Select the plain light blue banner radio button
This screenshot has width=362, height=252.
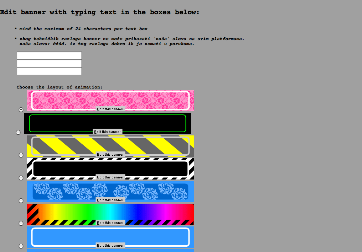tap(21, 246)
